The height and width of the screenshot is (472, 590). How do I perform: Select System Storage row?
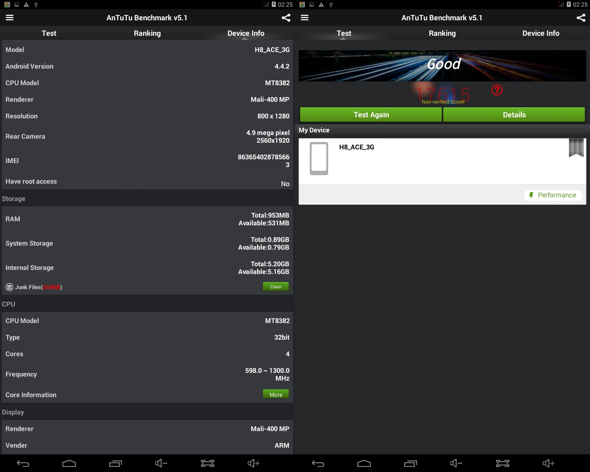coord(147,243)
